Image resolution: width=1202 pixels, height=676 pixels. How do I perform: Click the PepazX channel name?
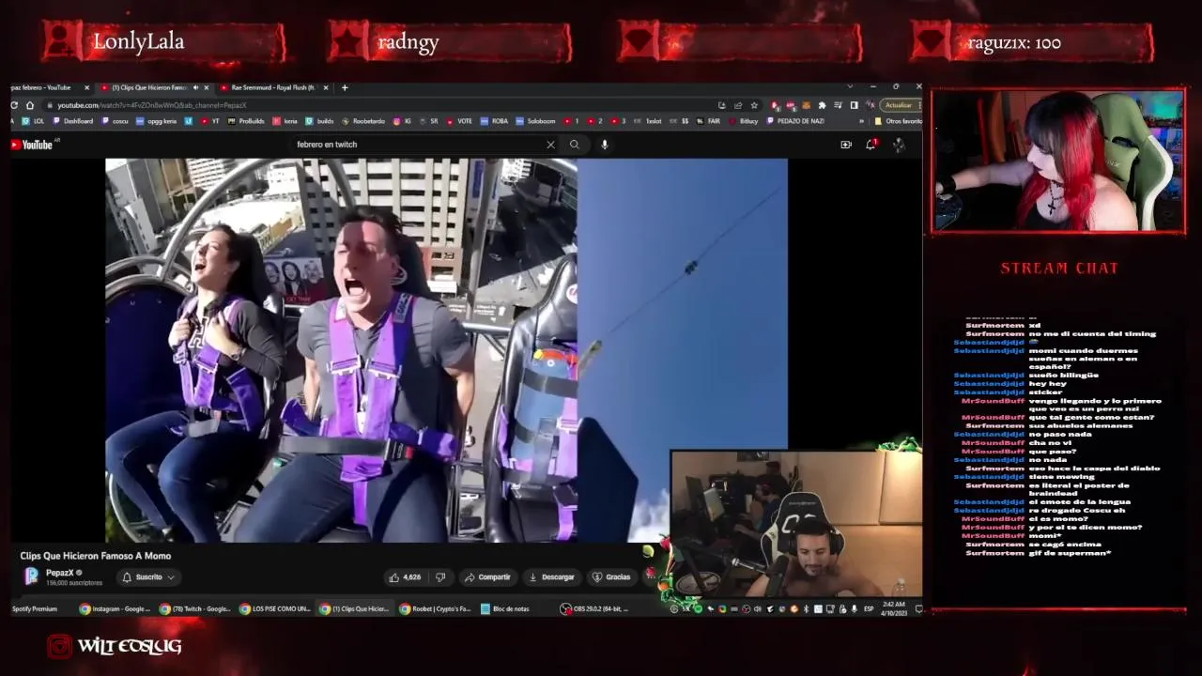click(59, 573)
